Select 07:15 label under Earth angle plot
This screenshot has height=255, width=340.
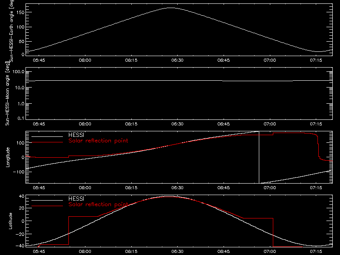316,60
